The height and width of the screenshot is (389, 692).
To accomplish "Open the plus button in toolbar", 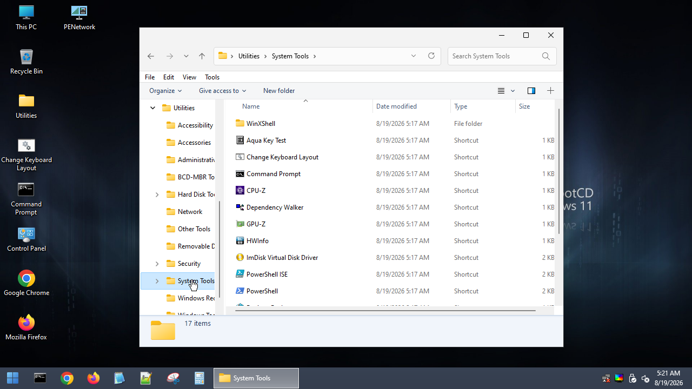I will pyautogui.click(x=550, y=91).
